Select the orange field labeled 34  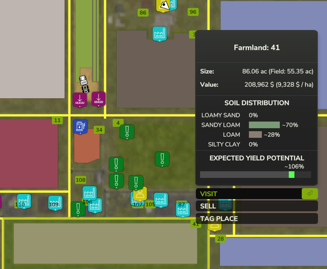point(86,146)
